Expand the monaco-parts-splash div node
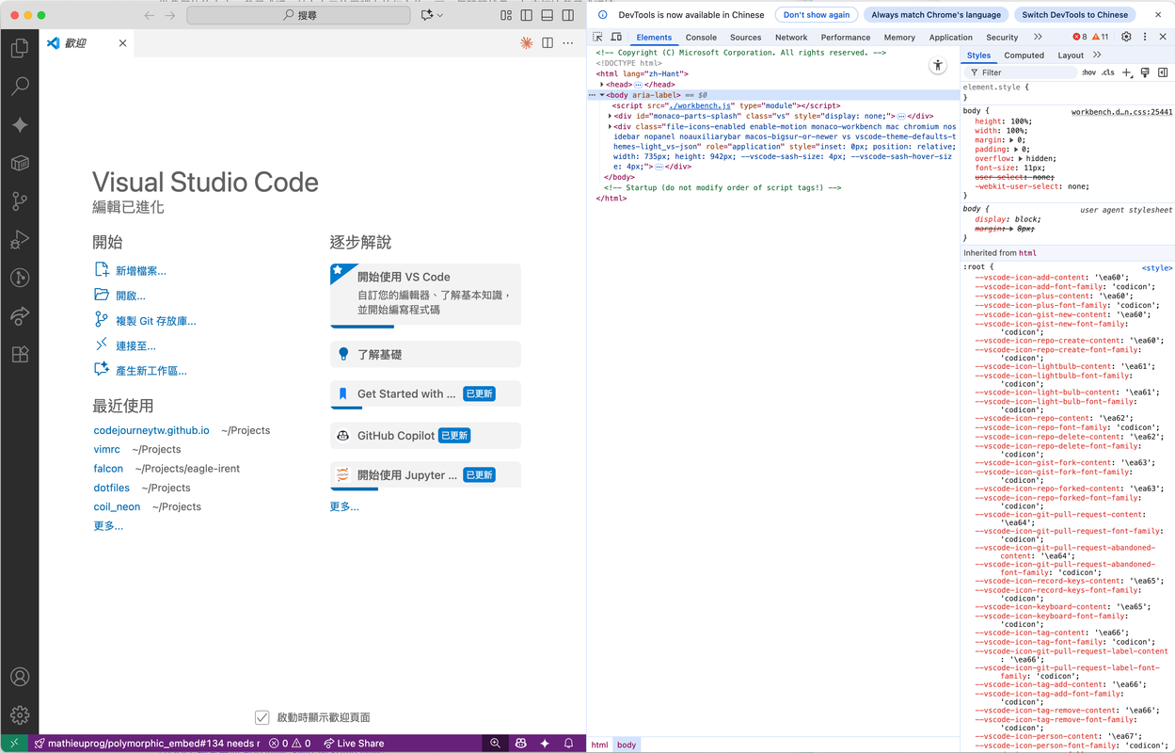1175x753 pixels. pyautogui.click(x=610, y=116)
